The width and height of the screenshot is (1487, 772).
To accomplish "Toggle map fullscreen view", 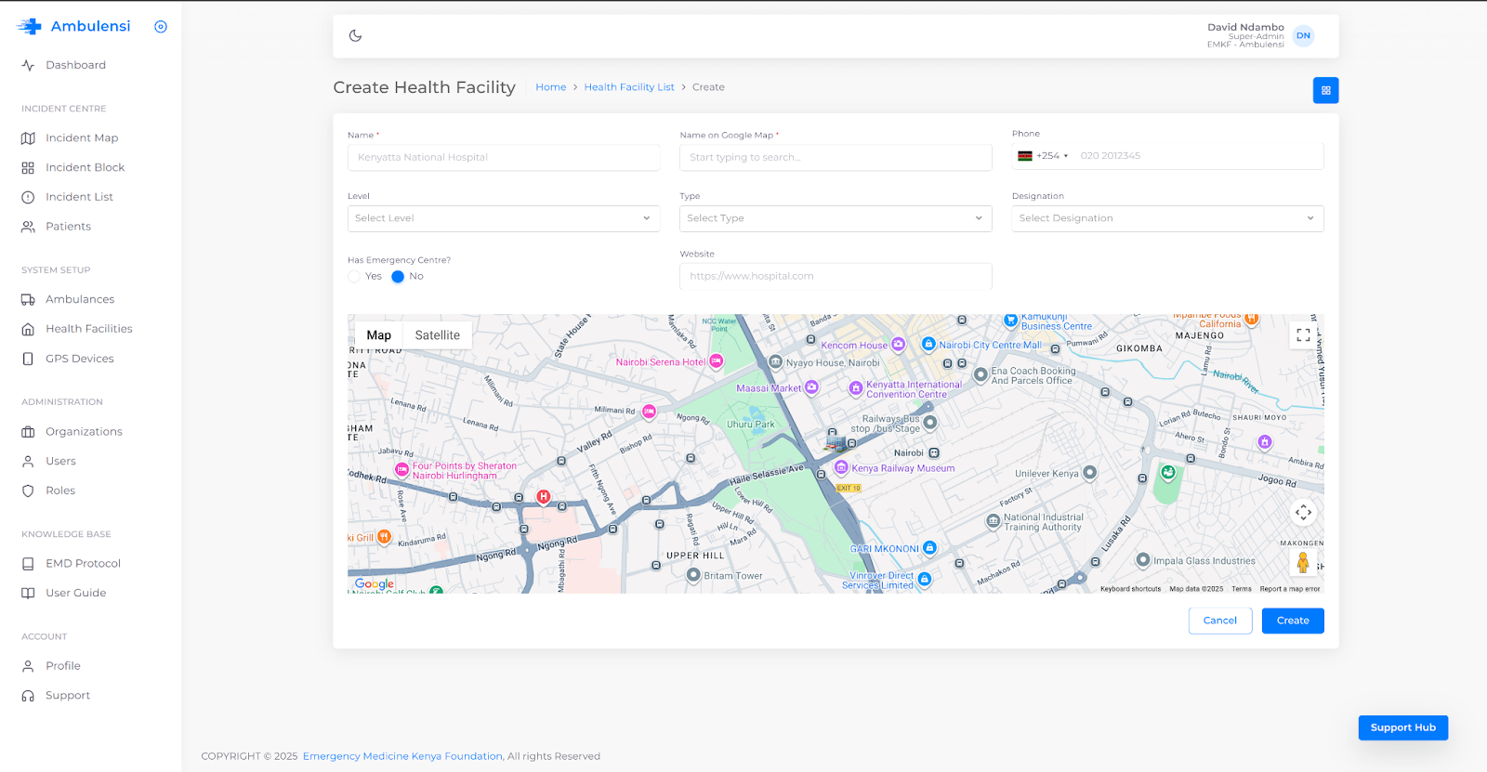I will 1303,334.
